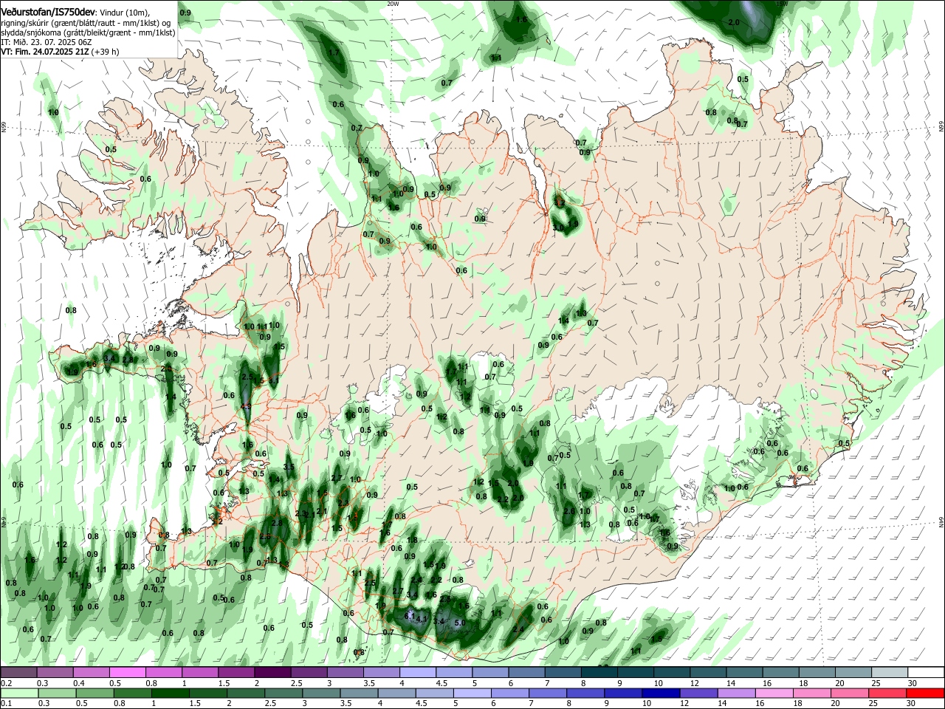Viewport: 945px width, 709px height.
Task: Click the snow legend swatch starting at 0.2
Action: (19, 672)
